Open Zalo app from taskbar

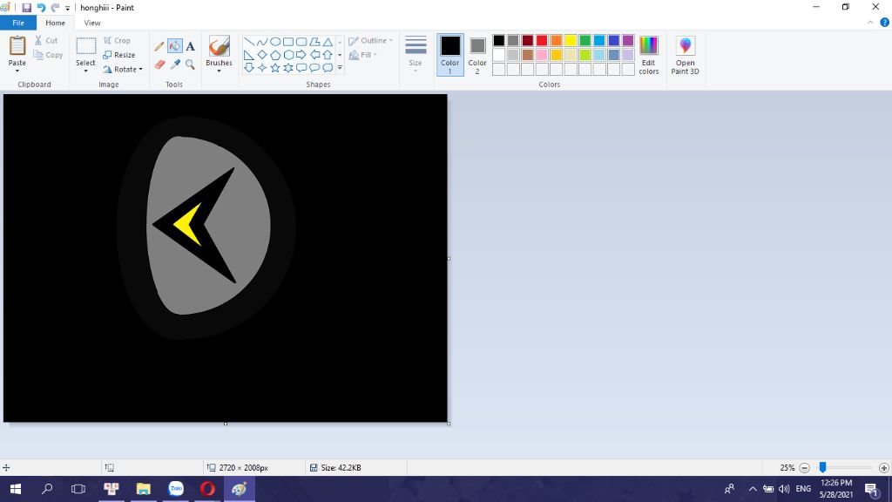pos(176,489)
